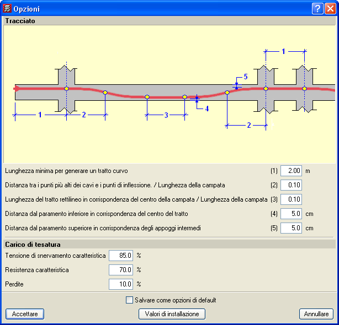Click the Resistenza caratteristica label
The image size is (339, 325).
(x=37, y=270)
